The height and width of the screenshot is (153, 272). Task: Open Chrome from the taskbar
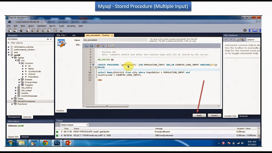(x=45, y=143)
